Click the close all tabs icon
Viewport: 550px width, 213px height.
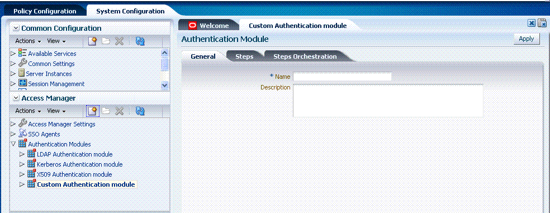tap(542, 23)
